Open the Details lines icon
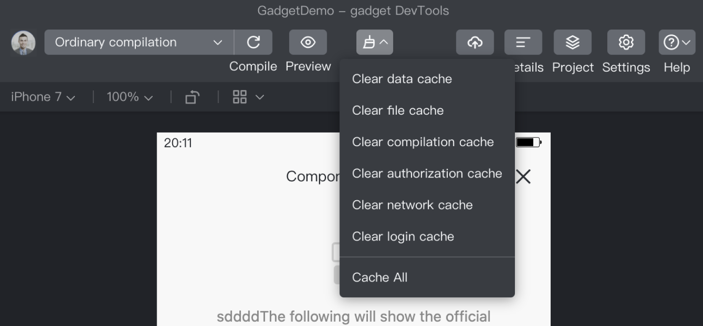Screen dimensions: 703x326 coord(523,42)
